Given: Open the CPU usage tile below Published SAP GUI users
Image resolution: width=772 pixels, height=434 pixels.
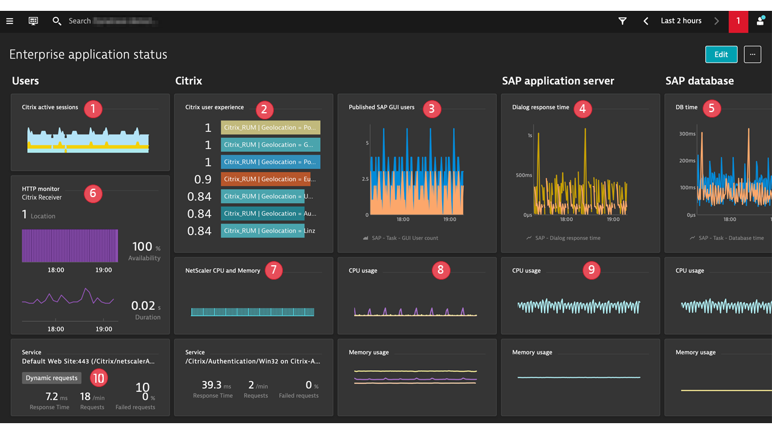Looking at the screenshot, I should point(417,295).
